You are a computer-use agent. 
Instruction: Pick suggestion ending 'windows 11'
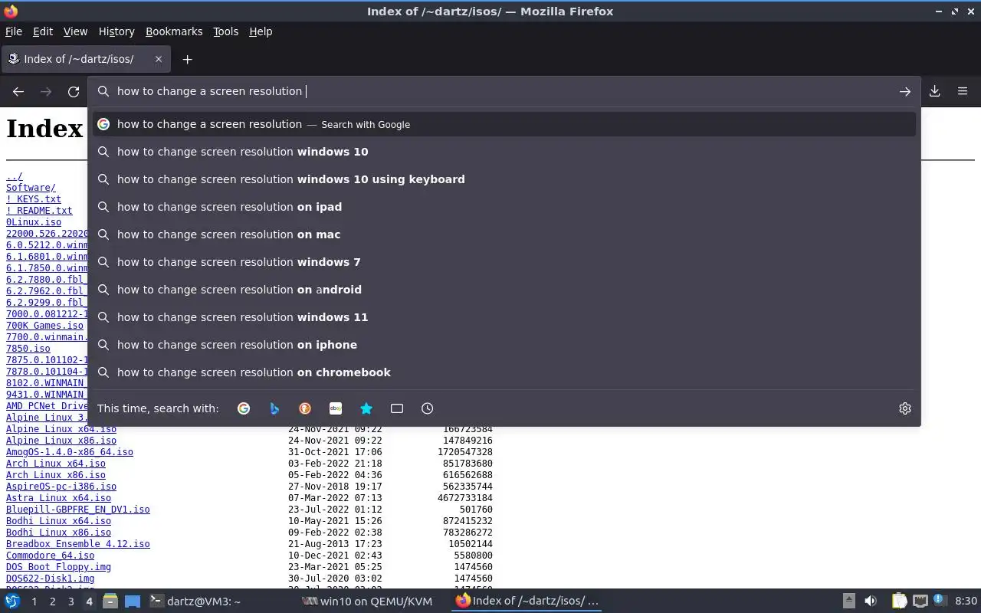(504, 317)
